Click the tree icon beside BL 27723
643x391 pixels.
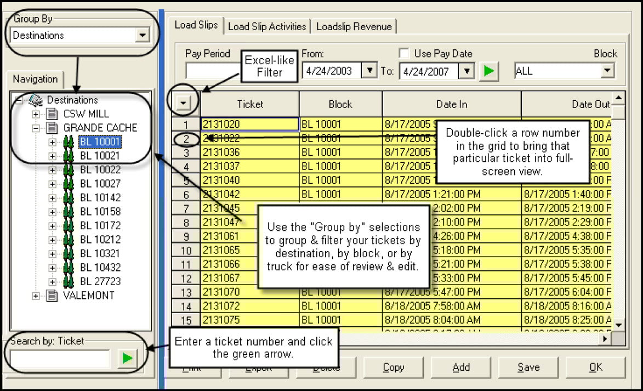tap(69, 281)
